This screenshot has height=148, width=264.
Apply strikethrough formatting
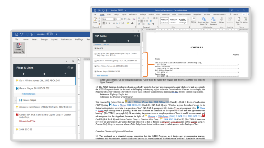114,23
